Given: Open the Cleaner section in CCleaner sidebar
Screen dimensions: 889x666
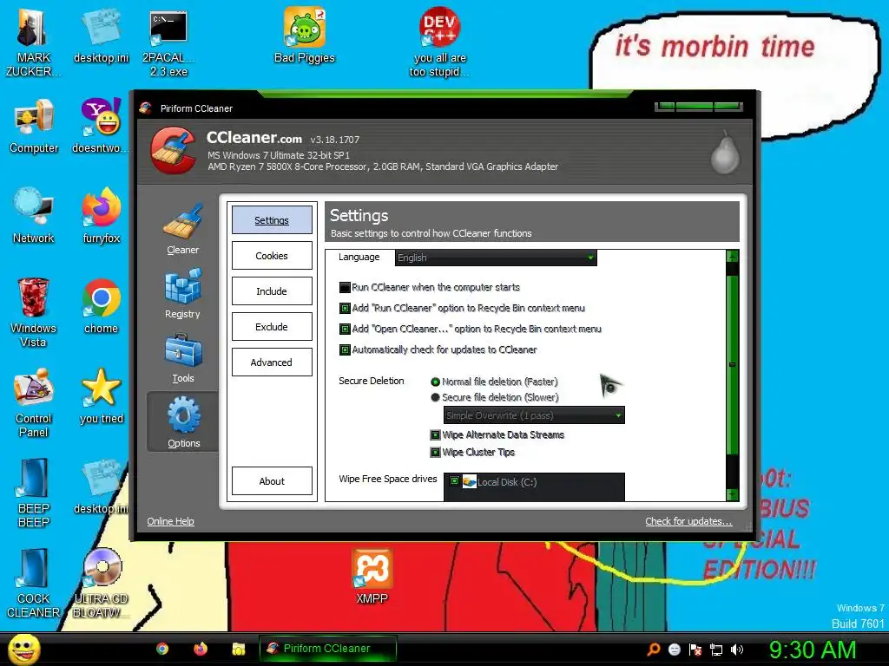Looking at the screenshot, I should [182, 229].
